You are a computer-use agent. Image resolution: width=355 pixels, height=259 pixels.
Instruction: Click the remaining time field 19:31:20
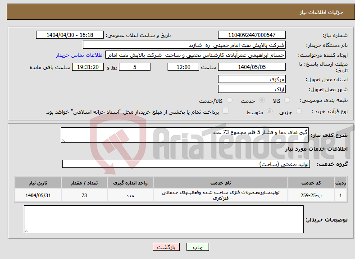88,67
